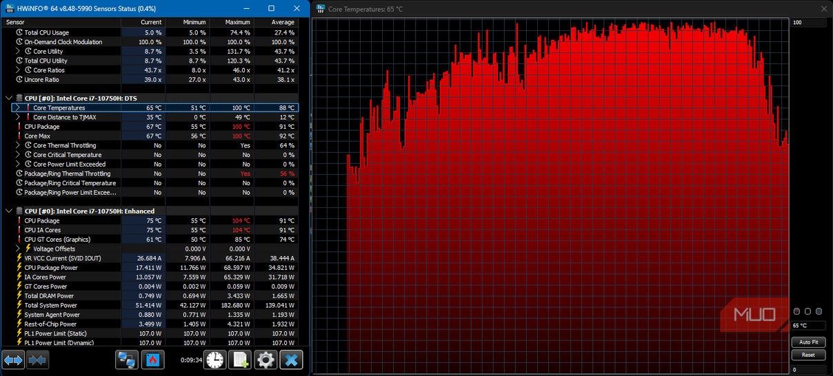Image resolution: width=833 pixels, height=376 pixels.
Task: Click the Maximum column header
Action: pos(231,22)
